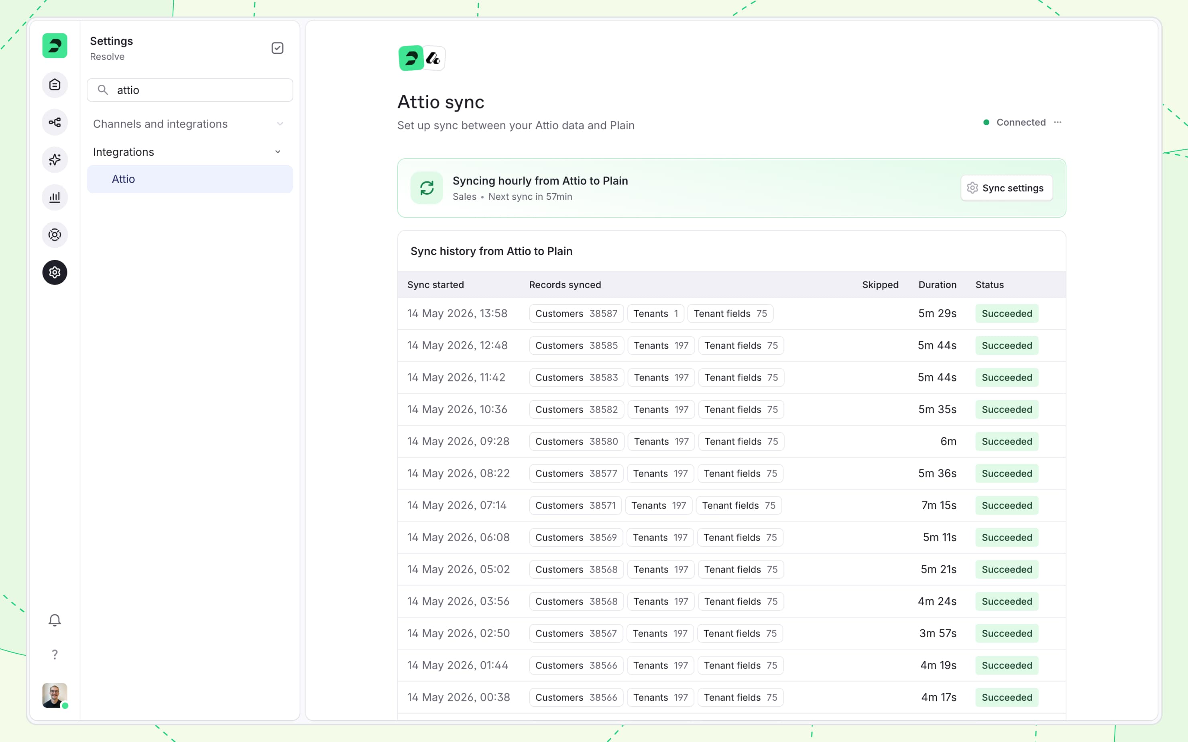Click the Customers 38583 chip
The height and width of the screenshot is (742, 1188).
(576, 377)
